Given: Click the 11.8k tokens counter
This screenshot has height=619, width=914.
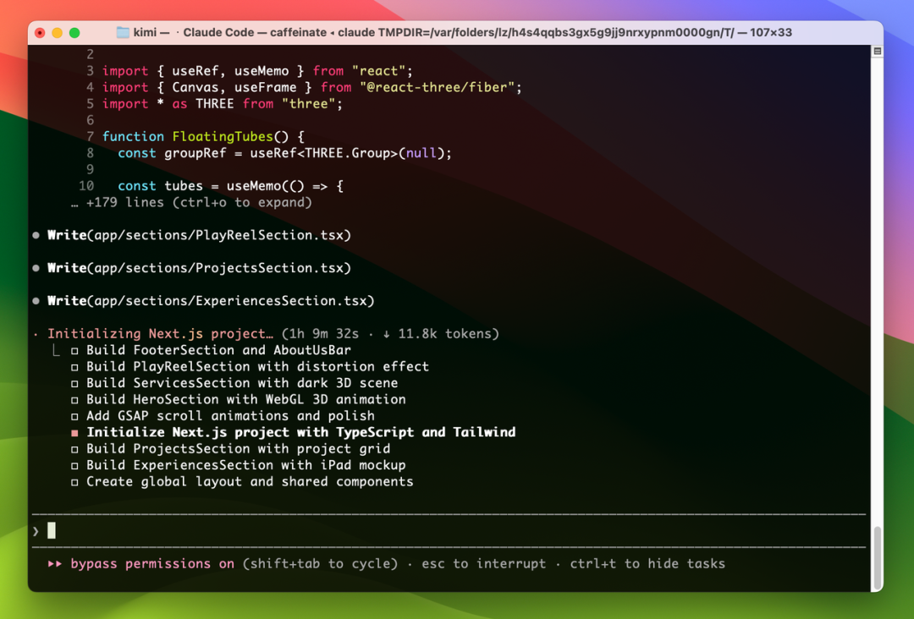Looking at the screenshot, I should tap(445, 334).
